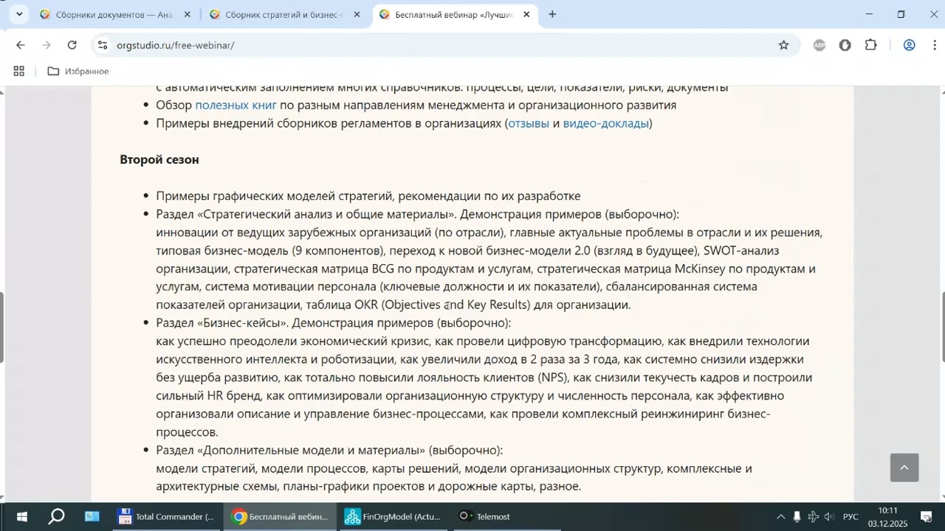
Task: Switch to the «Сборник стратегий и бизнес» tab
Action: (284, 14)
